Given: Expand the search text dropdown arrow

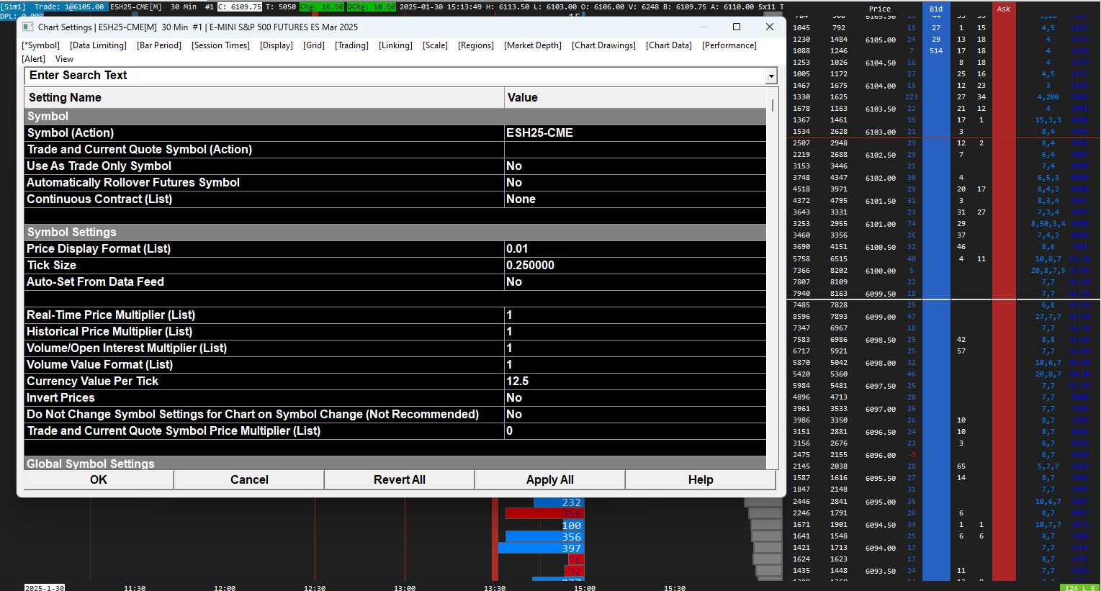Looking at the screenshot, I should pos(771,76).
